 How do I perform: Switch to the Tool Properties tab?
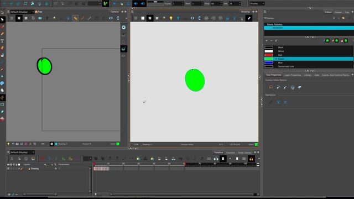point(273,75)
